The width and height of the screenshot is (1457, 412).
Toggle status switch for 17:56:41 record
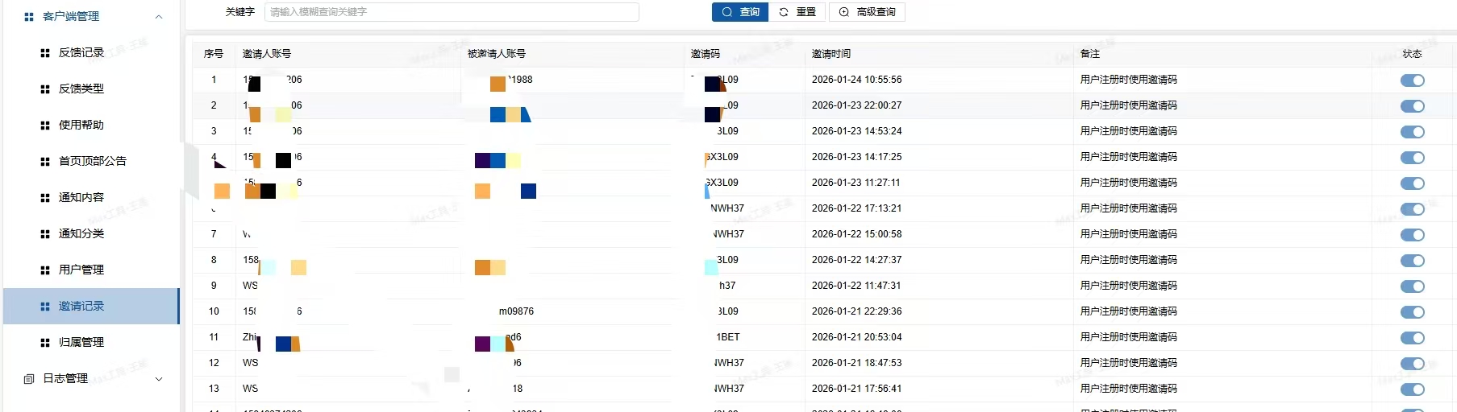point(1413,389)
